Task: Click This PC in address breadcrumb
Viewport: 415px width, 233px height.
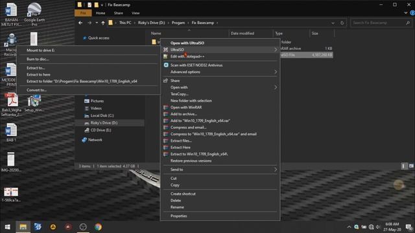Action: point(125,23)
